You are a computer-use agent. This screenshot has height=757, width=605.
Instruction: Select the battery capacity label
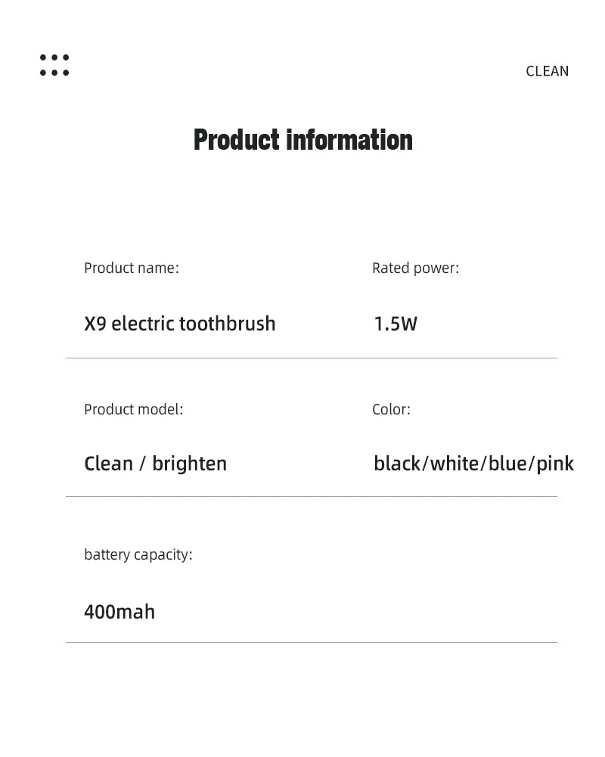[138, 555]
